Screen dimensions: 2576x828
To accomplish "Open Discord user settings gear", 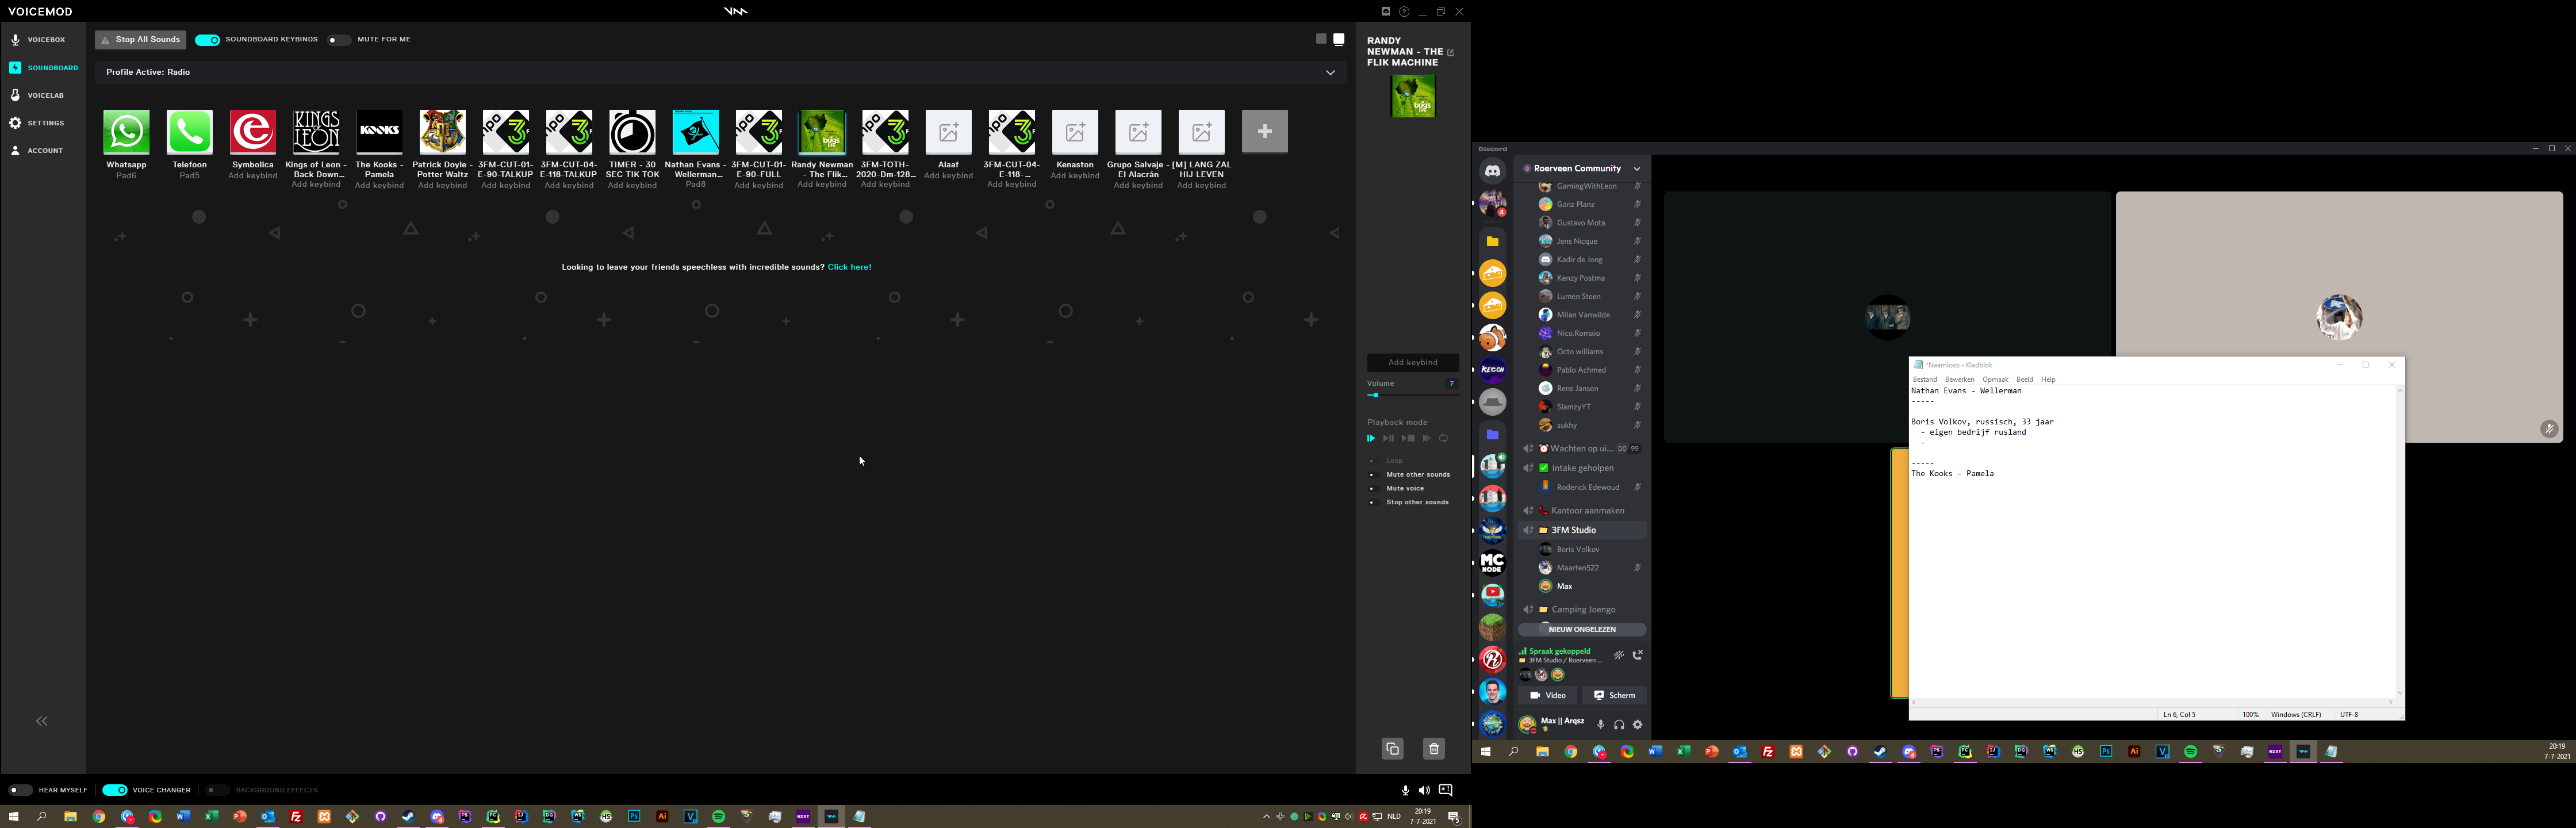I will [1637, 725].
